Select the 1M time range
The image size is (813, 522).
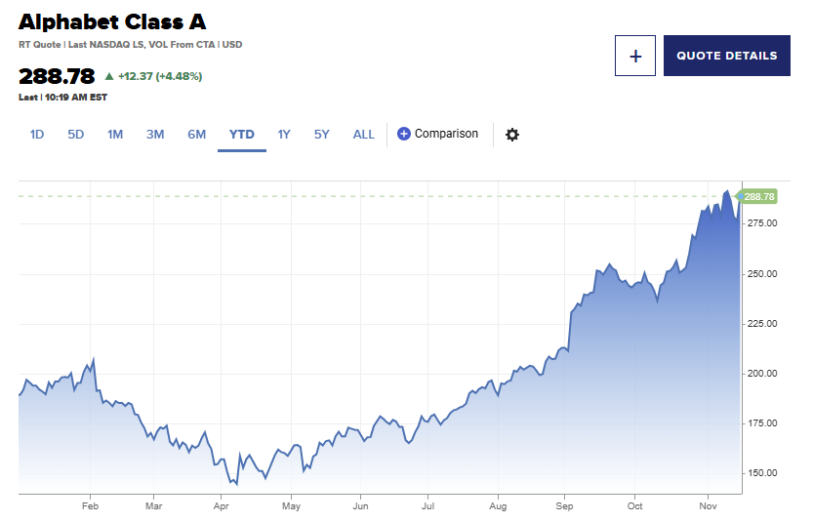pyautogui.click(x=115, y=135)
